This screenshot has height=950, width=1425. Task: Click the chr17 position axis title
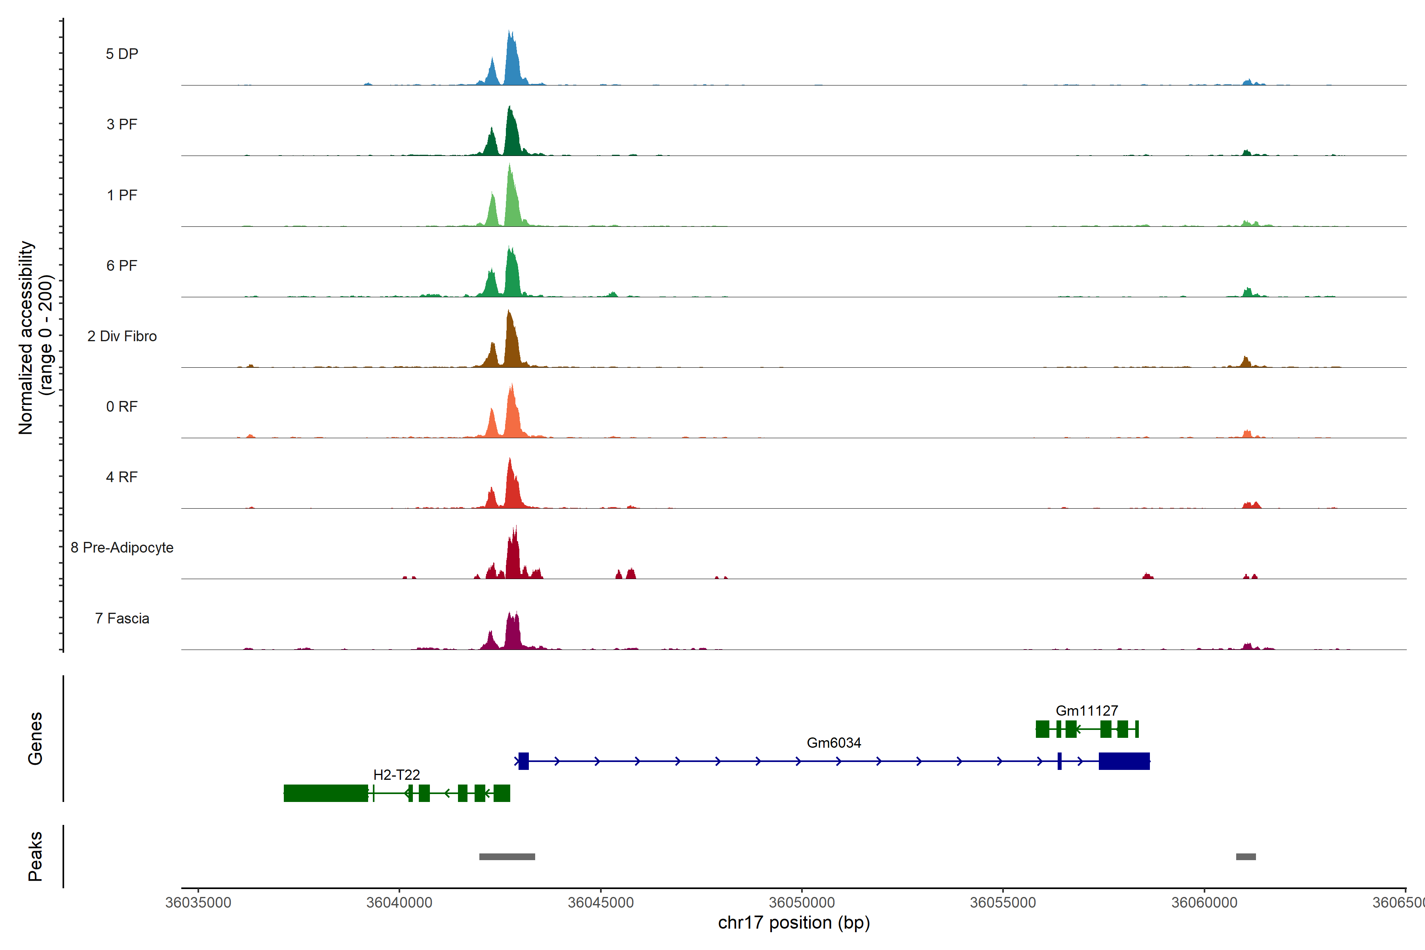click(794, 923)
